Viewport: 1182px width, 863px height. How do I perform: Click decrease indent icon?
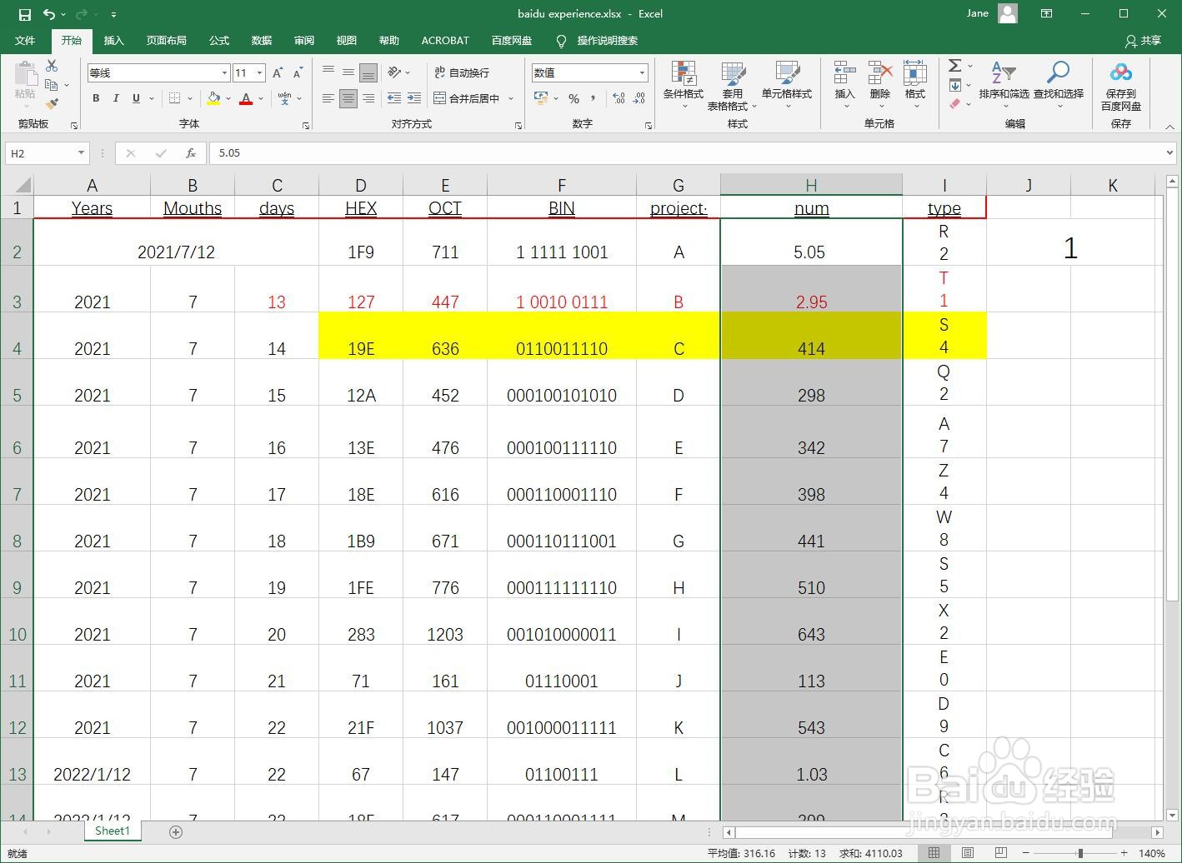pos(394,98)
